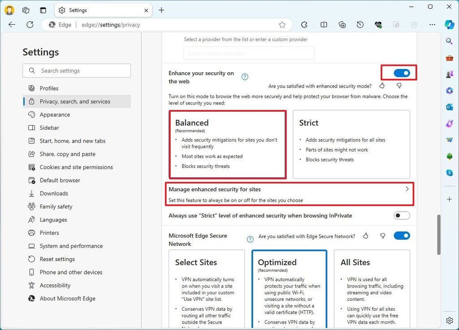Give a thumbs up for enhanced security mode
This screenshot has height=330, width=459.
[x=382, y=85]
